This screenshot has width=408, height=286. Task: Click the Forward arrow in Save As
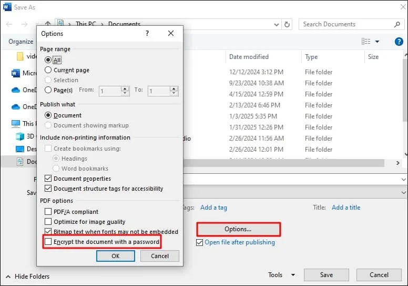[25, 24]
